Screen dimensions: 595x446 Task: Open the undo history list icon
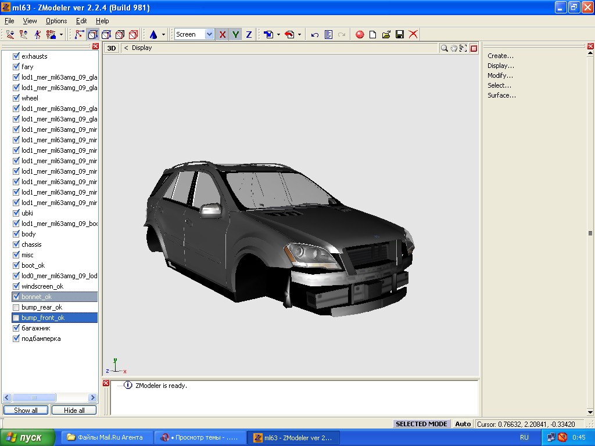click(328, 34)
